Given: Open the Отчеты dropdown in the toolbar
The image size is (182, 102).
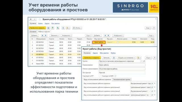Looking at the screenshot, I should (77, 28).
